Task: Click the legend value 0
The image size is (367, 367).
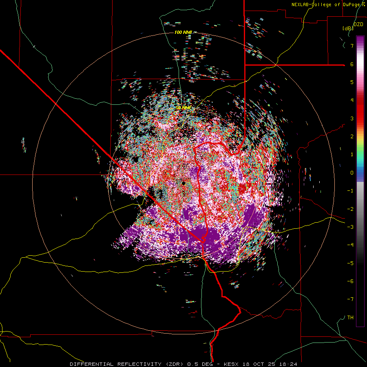Action: coord(352,173)
